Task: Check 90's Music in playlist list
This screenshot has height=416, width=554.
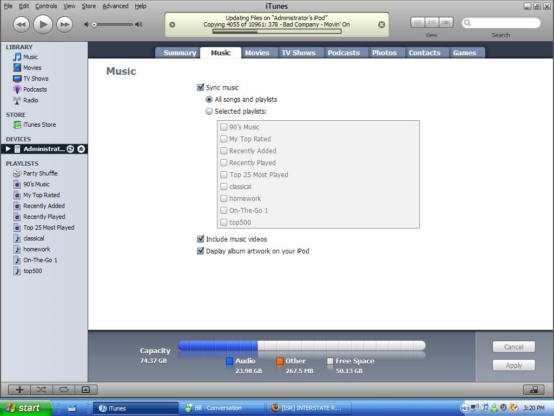Action: pos(223,127)
